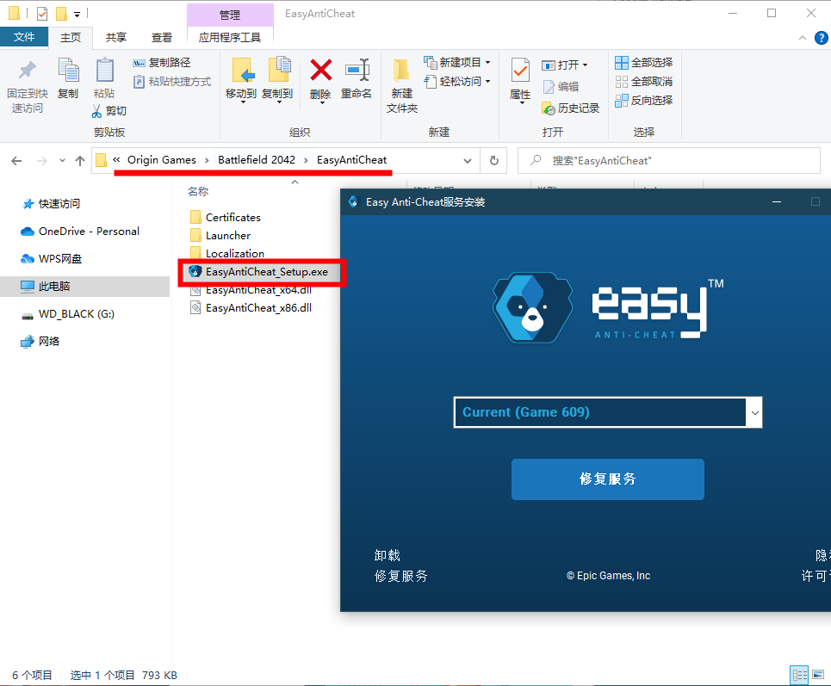Click the Copy (复制) ribbon icon

(x=68, y=71)
